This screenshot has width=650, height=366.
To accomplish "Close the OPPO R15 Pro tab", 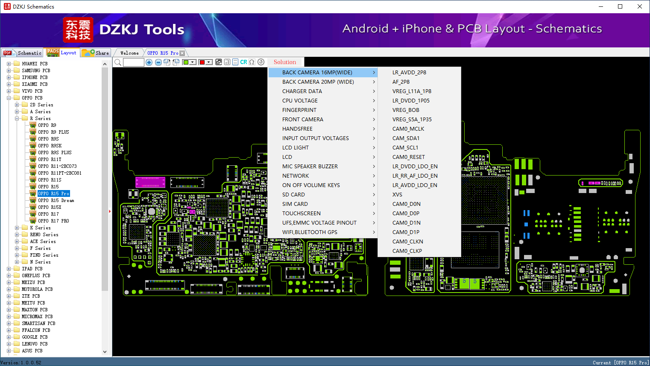I will click(182, 53).
